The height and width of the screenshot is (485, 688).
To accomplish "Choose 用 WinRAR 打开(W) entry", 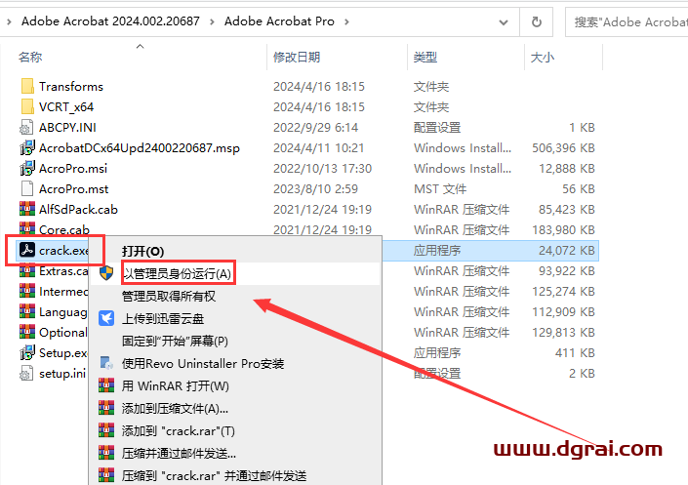I will click(176, 385).
